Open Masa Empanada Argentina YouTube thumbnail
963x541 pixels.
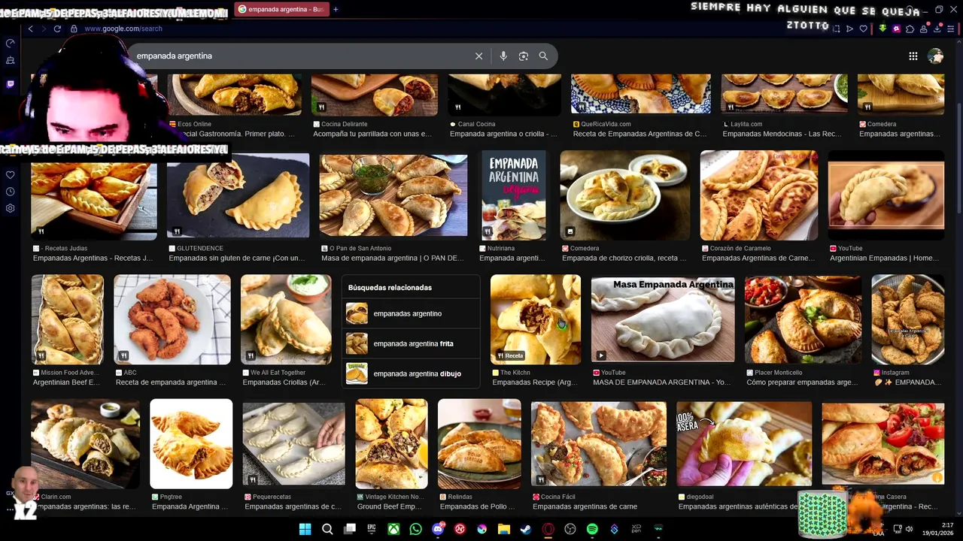tap(663, 319)
